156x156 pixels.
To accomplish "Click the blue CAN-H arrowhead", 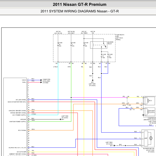I will [x=41, y=80].
